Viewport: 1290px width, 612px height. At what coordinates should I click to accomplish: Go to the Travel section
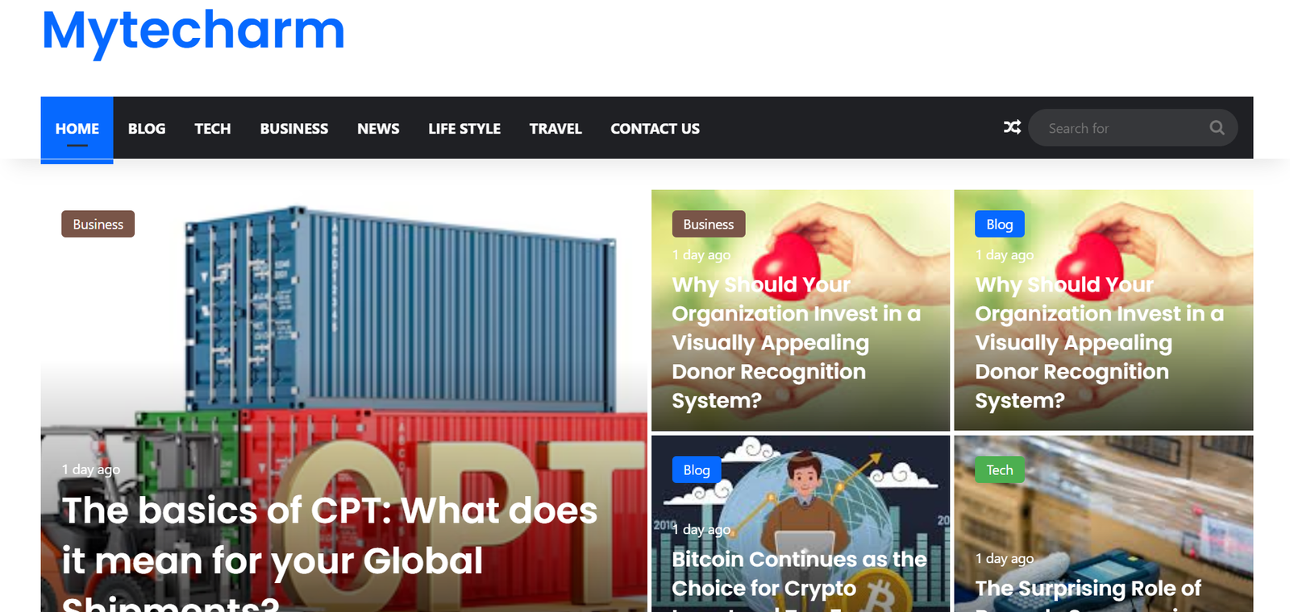click(x=556, y=129)
